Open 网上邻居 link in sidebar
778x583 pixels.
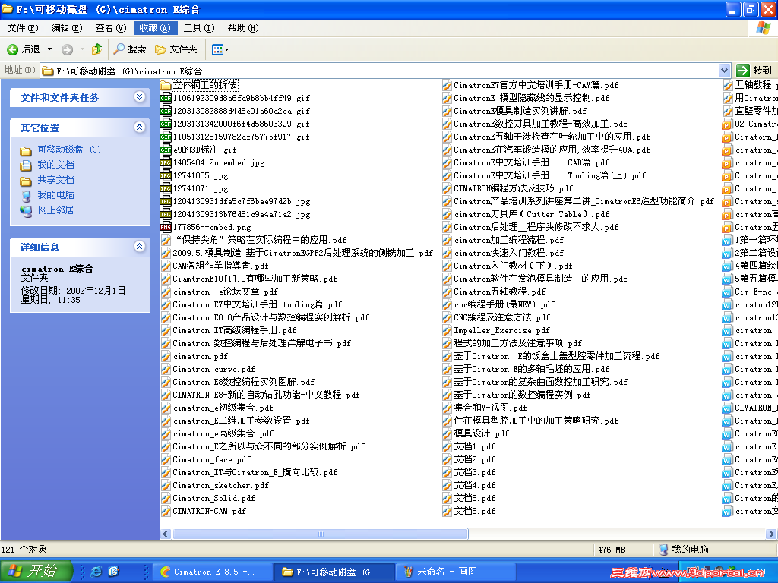point(55,210)
